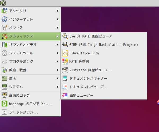Click the flask icon beside 教育・教養
This screenshot has width=159, height=132.
point(5,70)
